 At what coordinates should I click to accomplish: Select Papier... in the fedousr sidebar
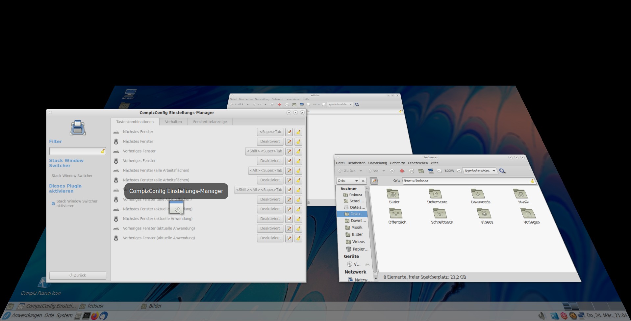pos(357,249)
